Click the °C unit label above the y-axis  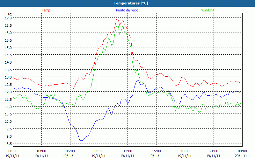[x=10, y=14]
